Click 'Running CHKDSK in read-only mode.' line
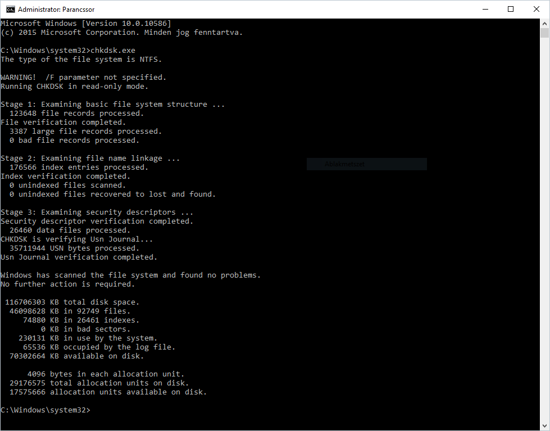The image size is (550, 431). point(74,87)
